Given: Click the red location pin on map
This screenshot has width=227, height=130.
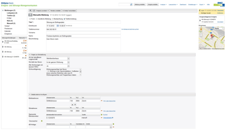Looking at the screenshot, I should tap(212, 36).
